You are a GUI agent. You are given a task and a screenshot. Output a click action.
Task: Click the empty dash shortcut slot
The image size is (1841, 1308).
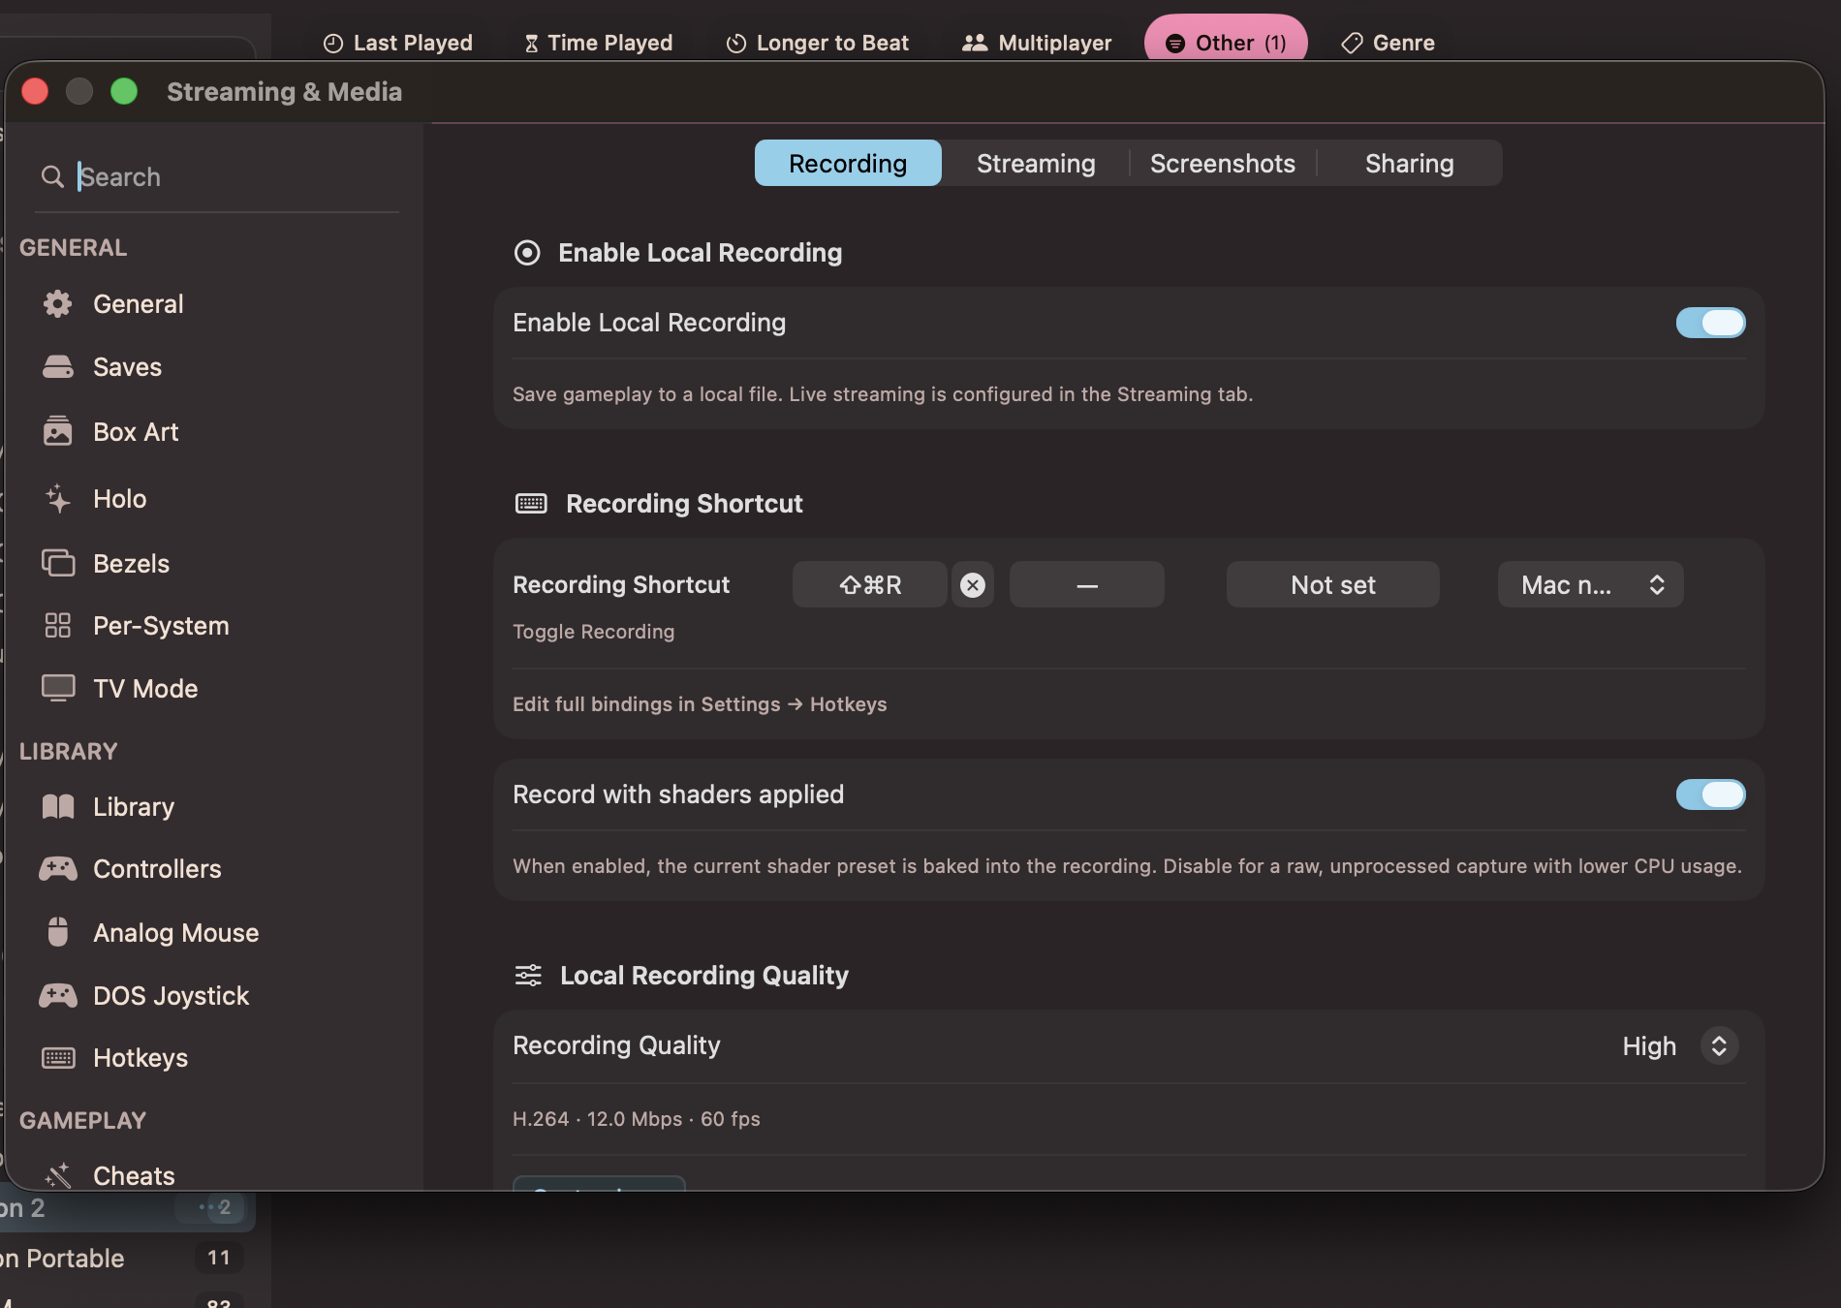pyautogui.click(x=1087, y=585)
